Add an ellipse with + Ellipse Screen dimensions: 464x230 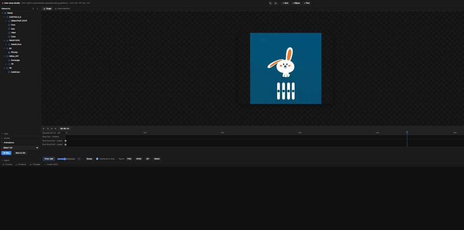pos(296,3)
